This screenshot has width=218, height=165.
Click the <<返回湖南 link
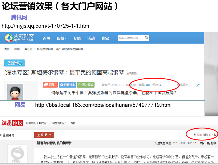(7, 135)
